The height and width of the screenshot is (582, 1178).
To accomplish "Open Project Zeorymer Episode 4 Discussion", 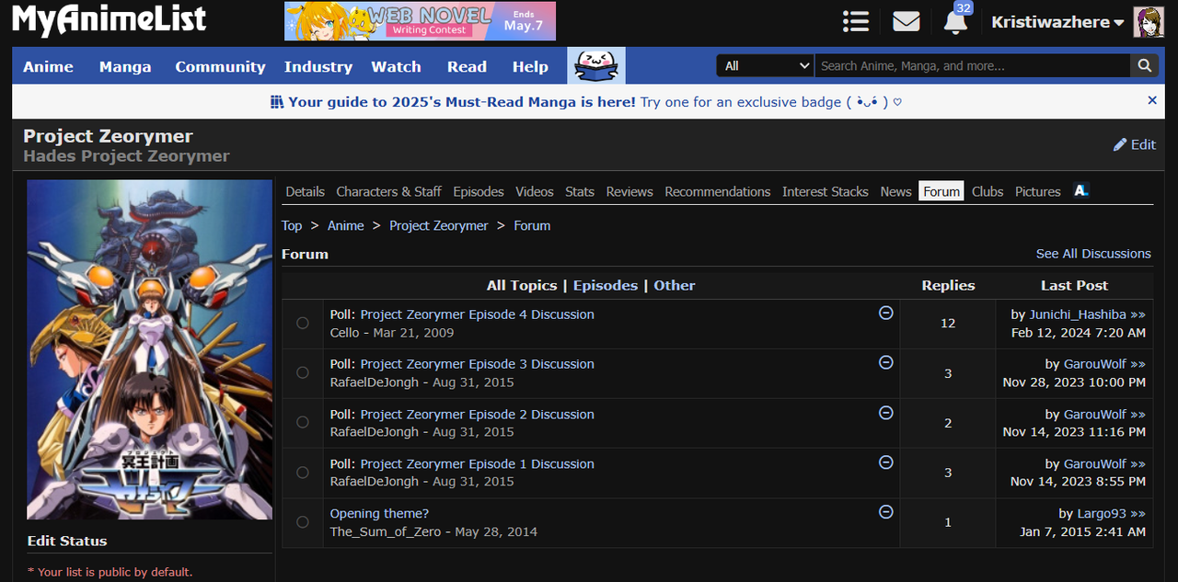I will click(x=478, y=314).
